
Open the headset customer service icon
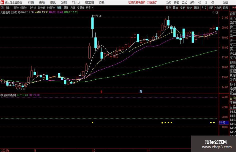tap(200, 2)
